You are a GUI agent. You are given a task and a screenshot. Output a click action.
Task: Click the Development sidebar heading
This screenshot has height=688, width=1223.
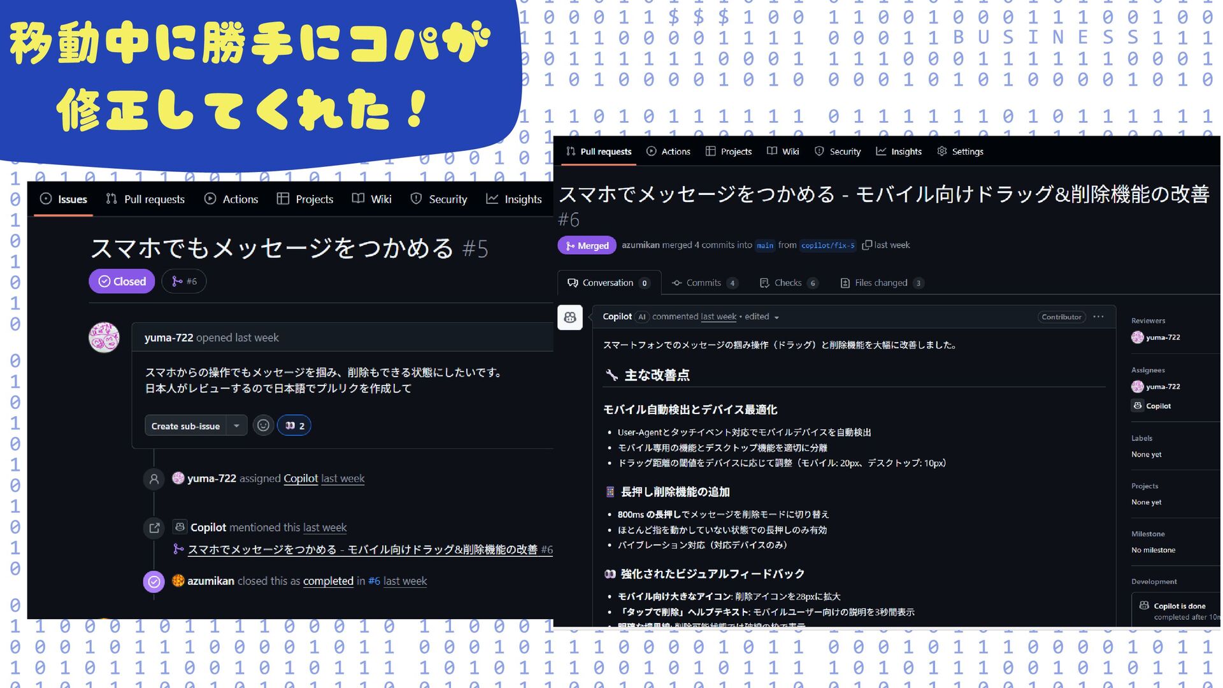pyautogui.click(x=1154, y=582)
